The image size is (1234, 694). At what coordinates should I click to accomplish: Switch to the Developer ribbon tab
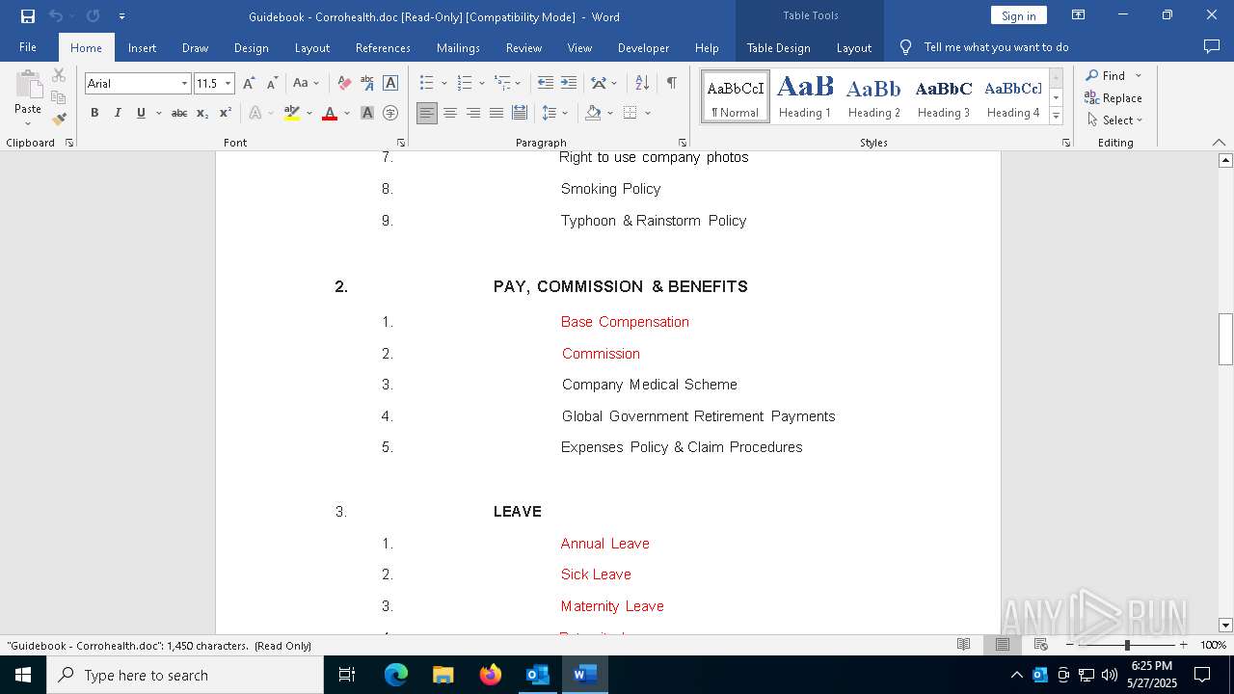click(x=643, y=47)
